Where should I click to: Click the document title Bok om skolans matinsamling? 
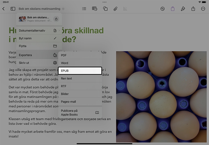[x=39, y=9]
